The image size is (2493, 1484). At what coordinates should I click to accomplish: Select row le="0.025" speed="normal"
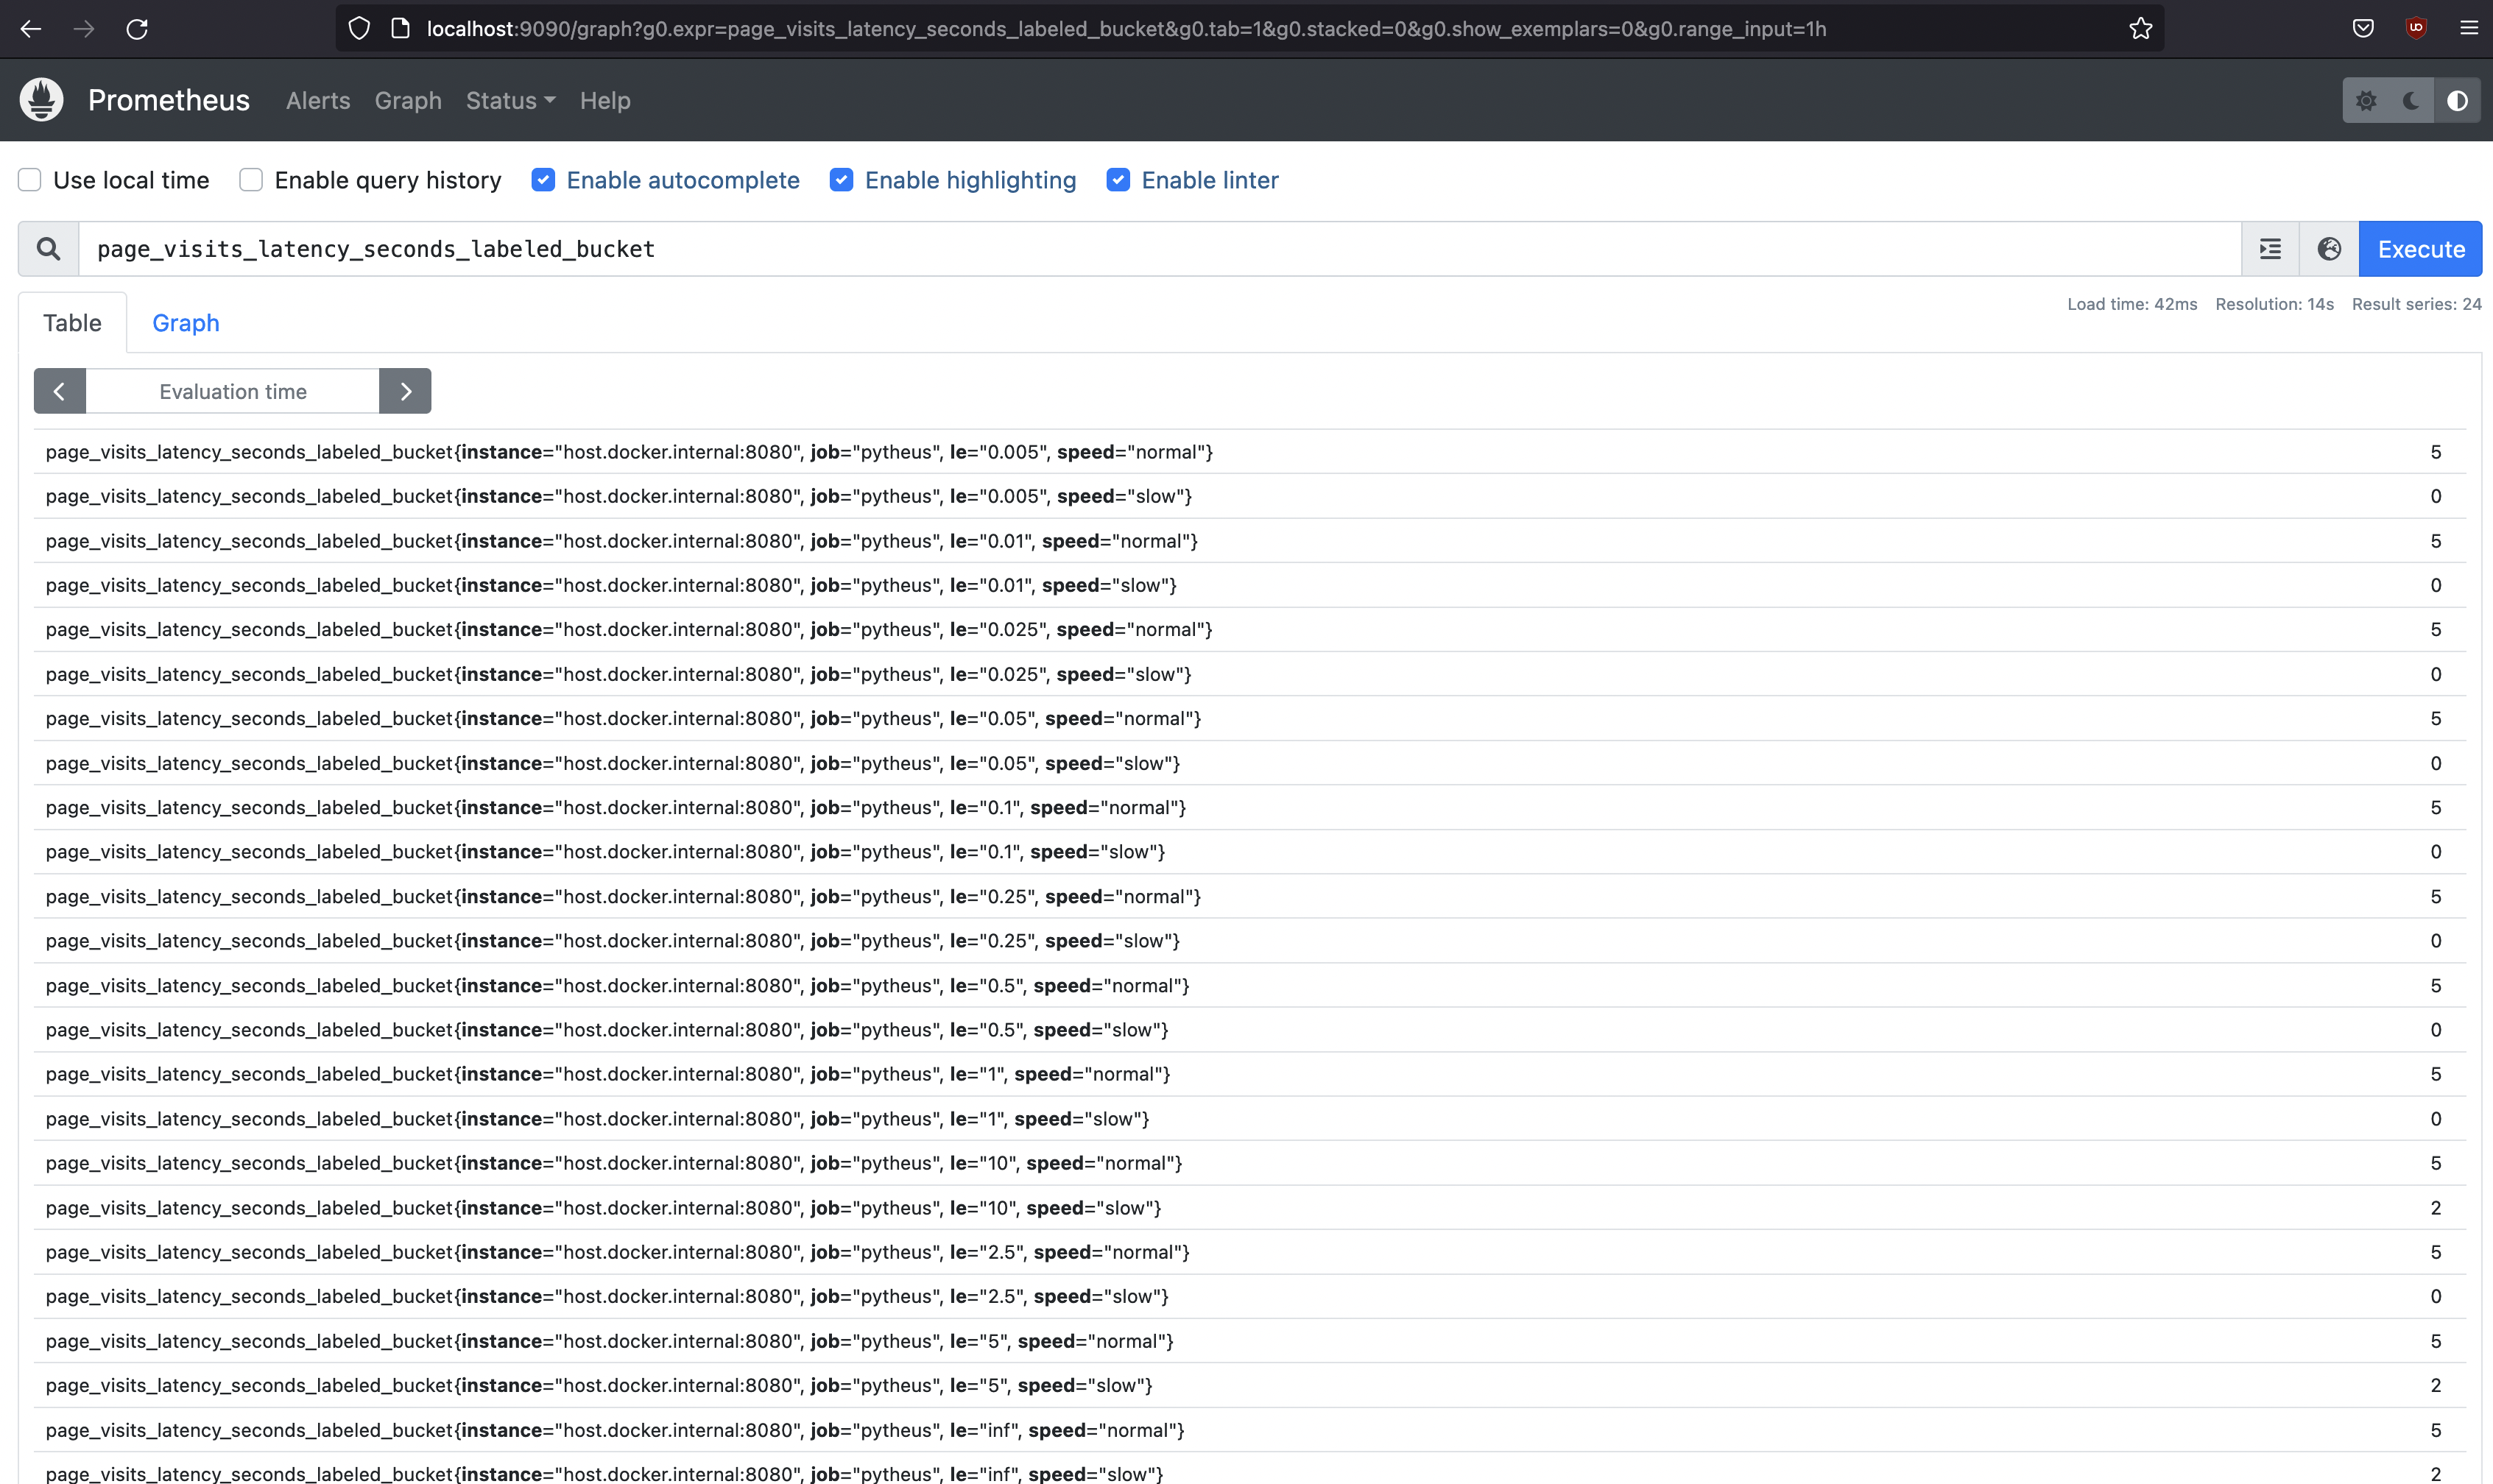pyautogui.click(x=1250, y=630)
